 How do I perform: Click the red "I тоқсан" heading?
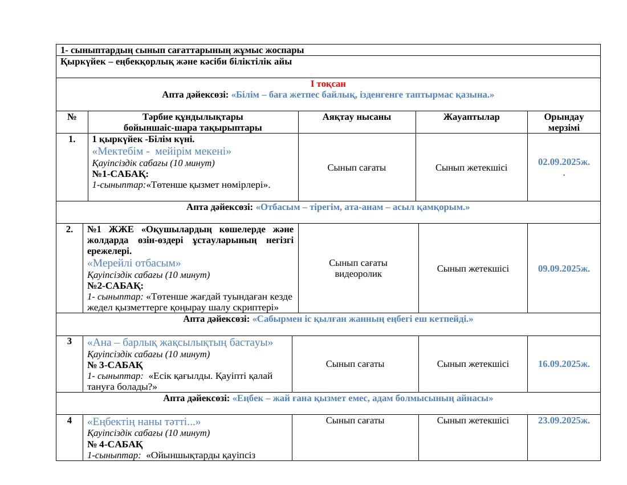coord(328,84)
